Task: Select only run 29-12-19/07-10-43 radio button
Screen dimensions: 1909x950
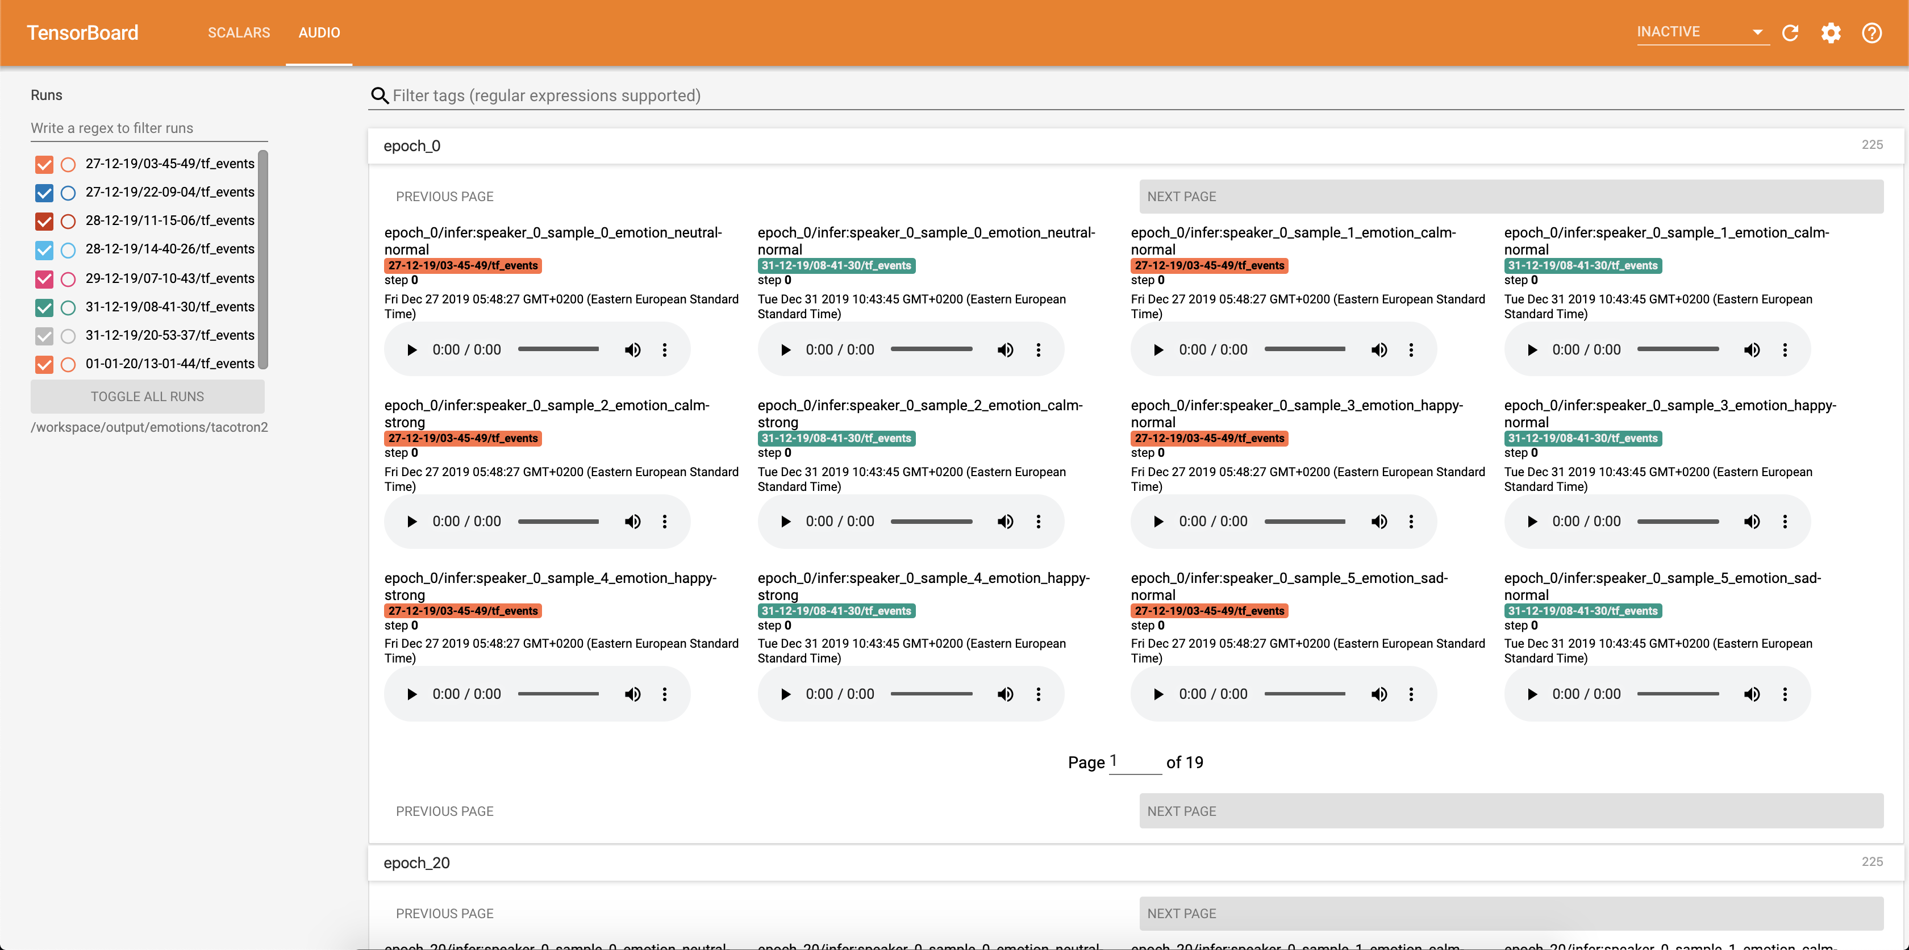Action: pos(68,278)
